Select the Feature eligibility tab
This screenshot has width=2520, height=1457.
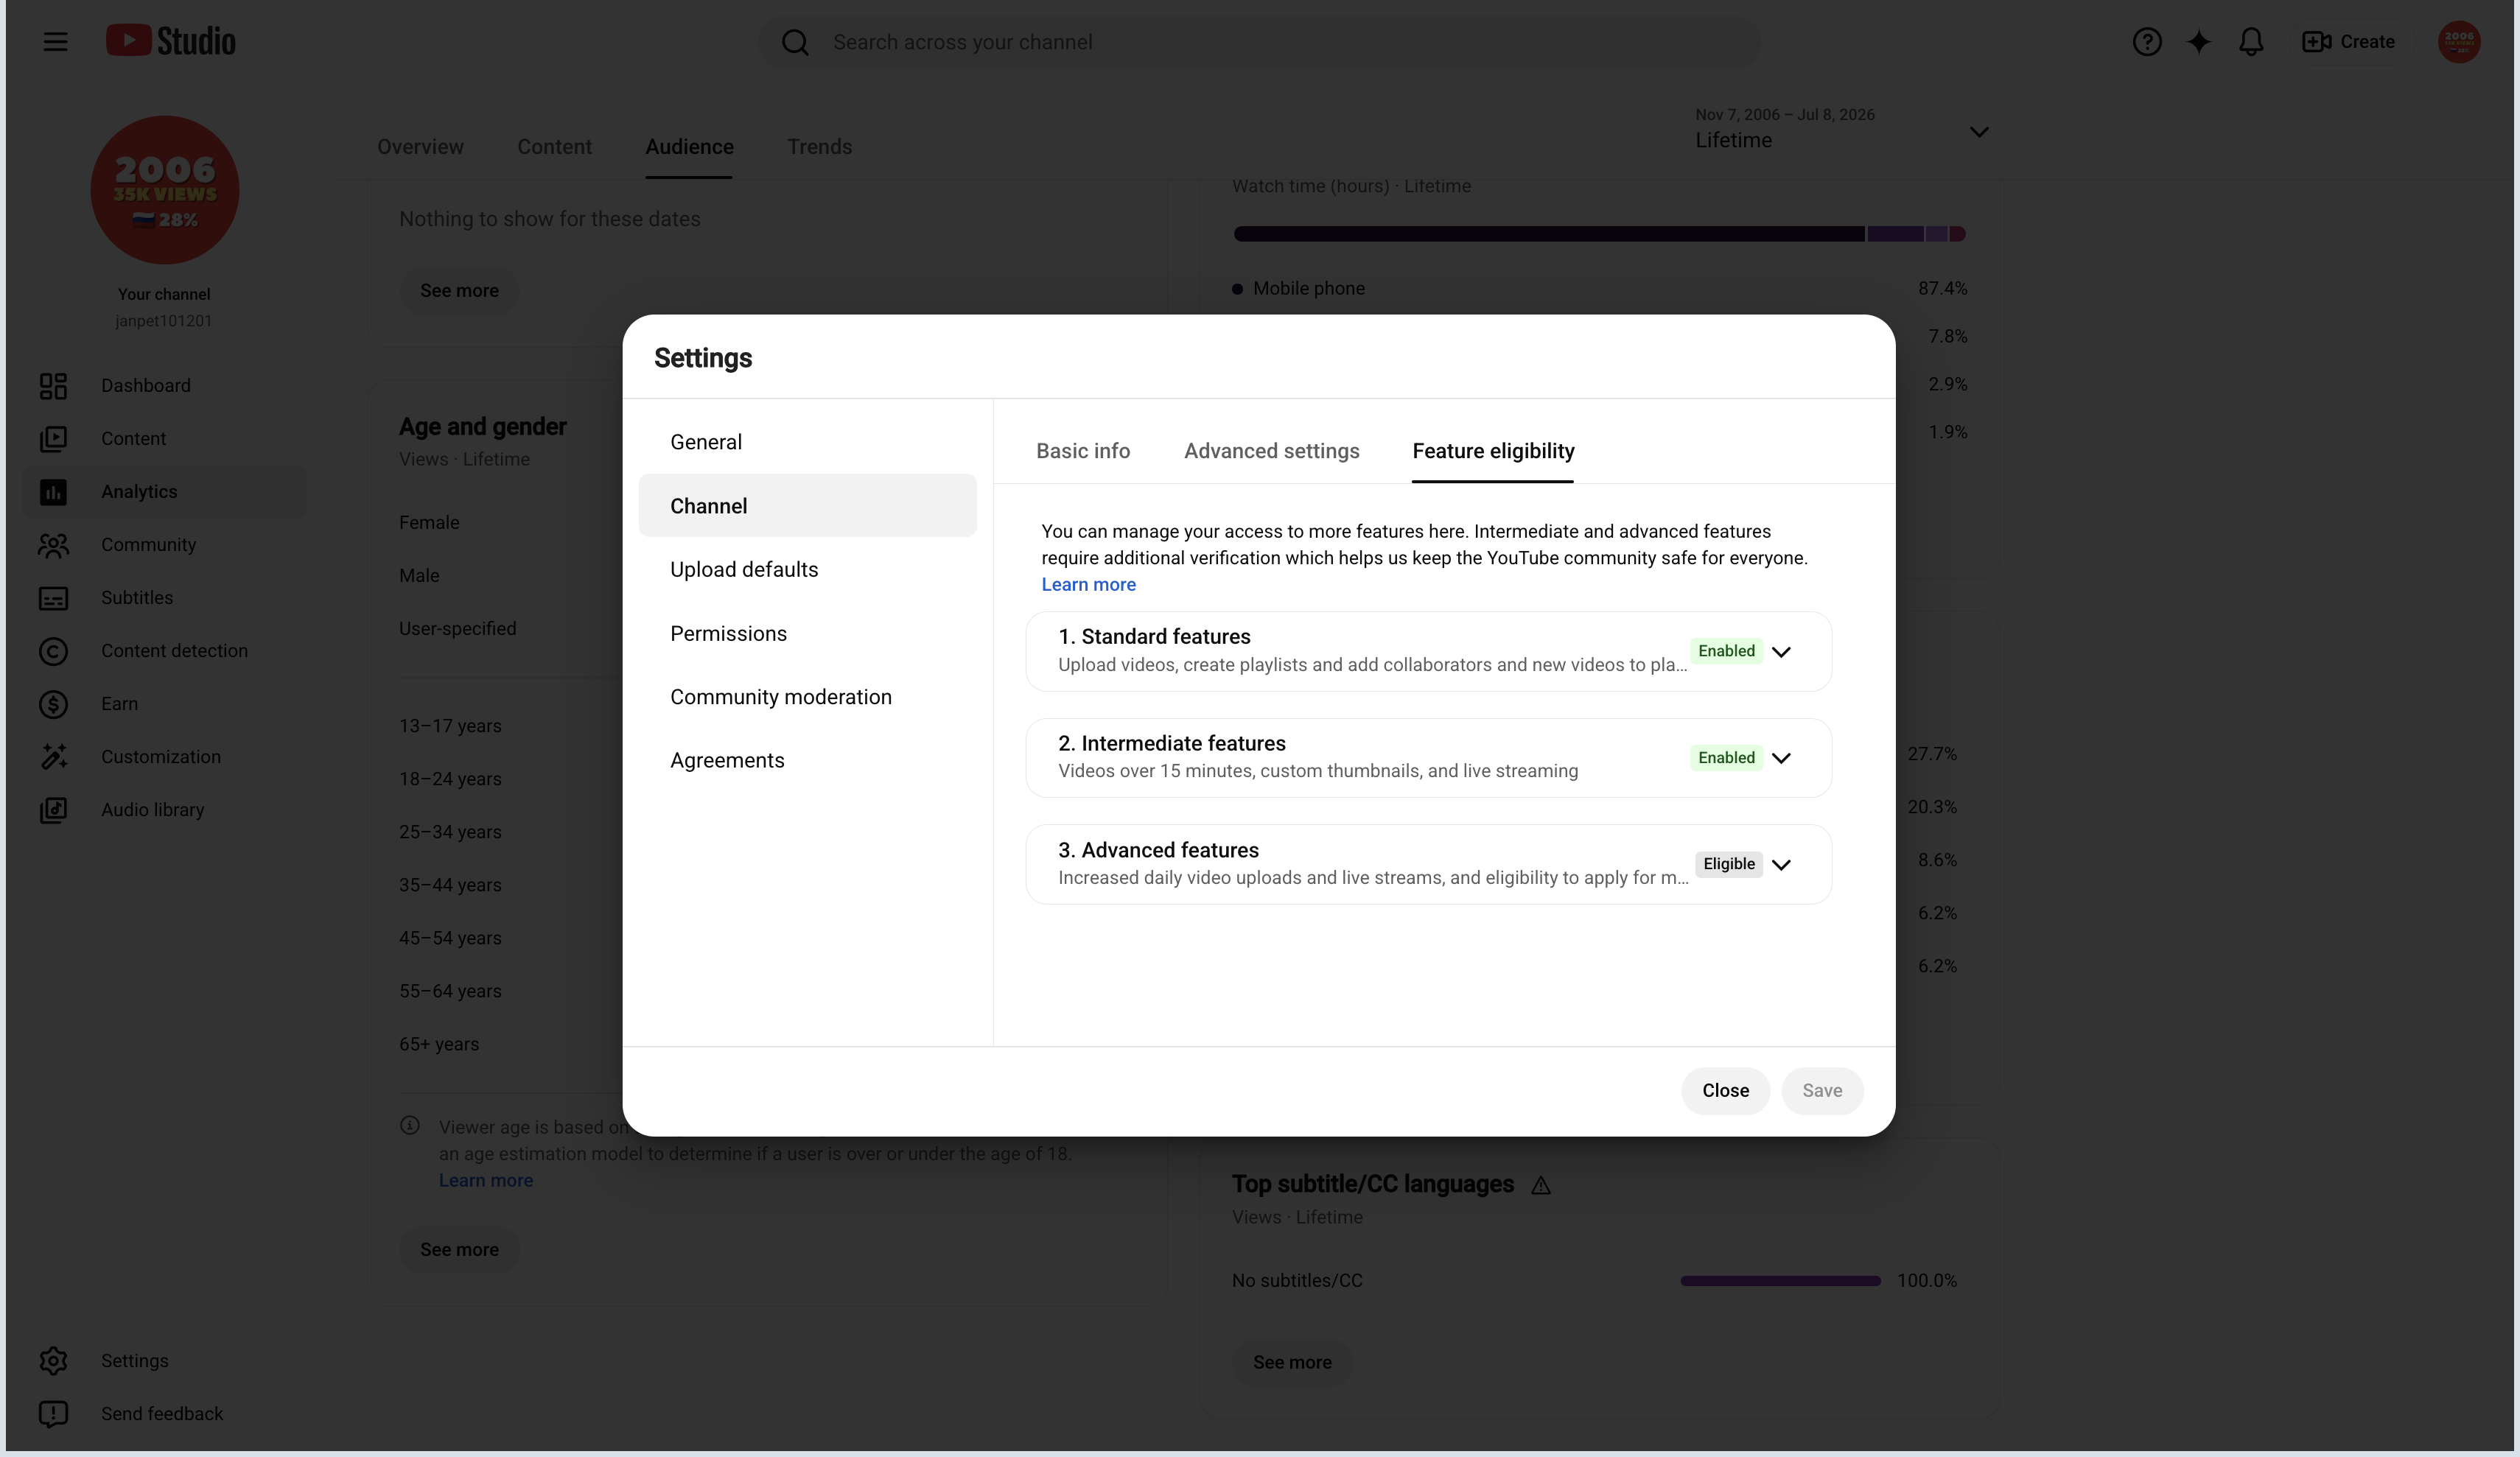point(1493,451)
